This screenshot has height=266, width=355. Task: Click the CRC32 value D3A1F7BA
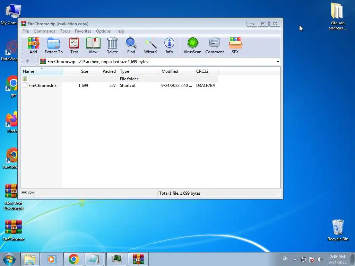click(206, 86)
